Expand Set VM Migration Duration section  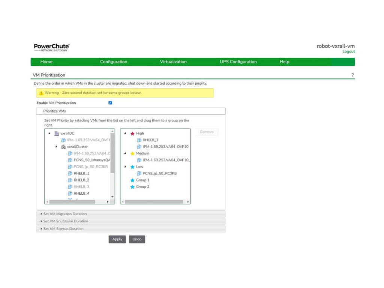65,214
